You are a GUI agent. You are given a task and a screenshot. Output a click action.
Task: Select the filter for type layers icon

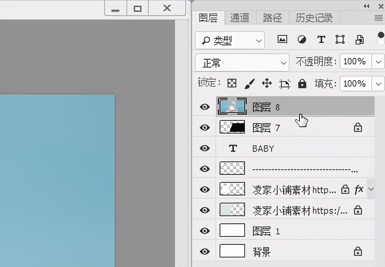[x=321, y=39]
